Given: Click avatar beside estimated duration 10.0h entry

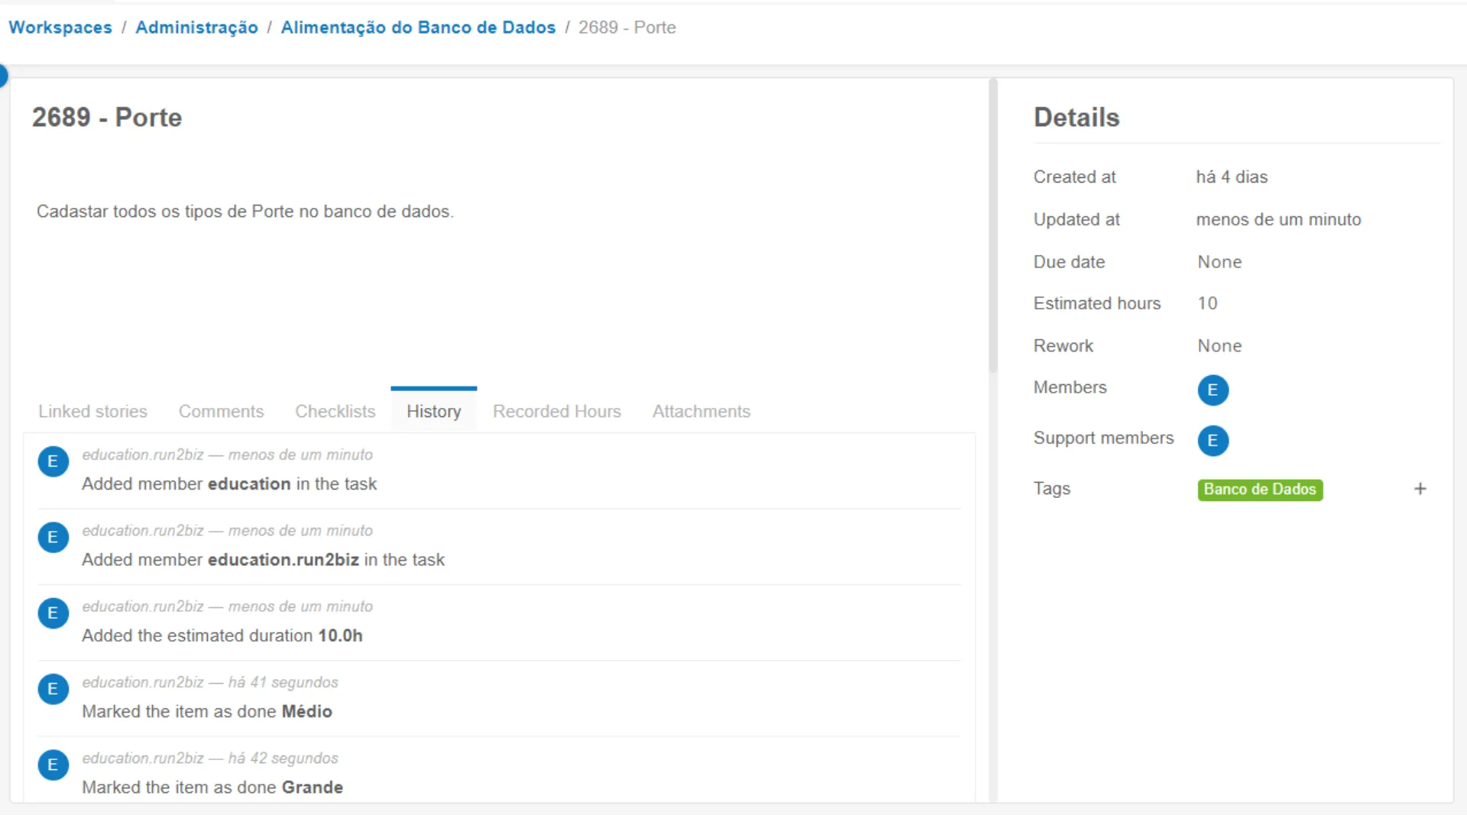Looking at the screenshot, I should [x=53, y=613].
